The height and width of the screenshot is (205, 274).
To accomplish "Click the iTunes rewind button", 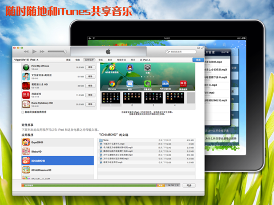I will pos(26,51).
